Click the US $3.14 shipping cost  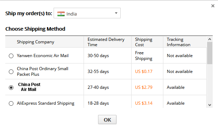144,103
